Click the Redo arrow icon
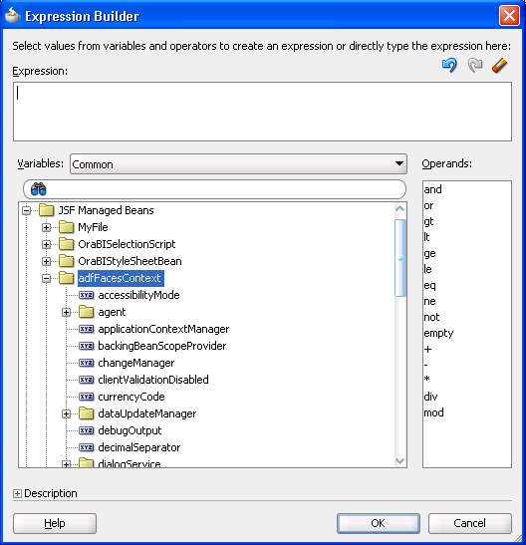 tap(475, 65)
